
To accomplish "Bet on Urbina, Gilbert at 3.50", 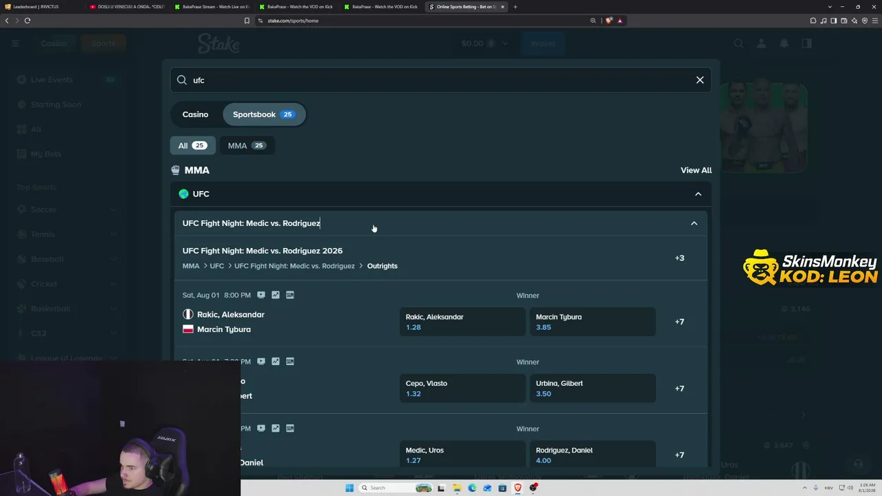I will point(593,389).
